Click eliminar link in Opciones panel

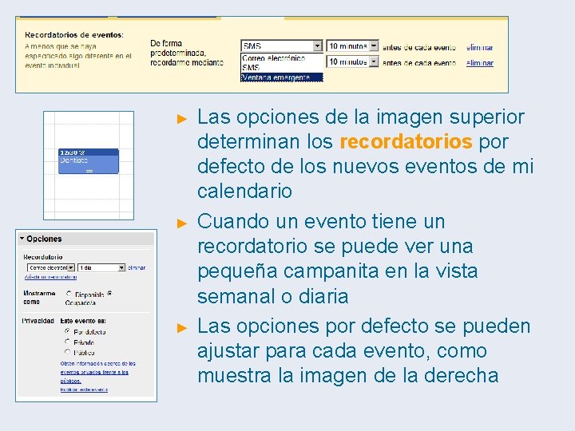[137, 268]
